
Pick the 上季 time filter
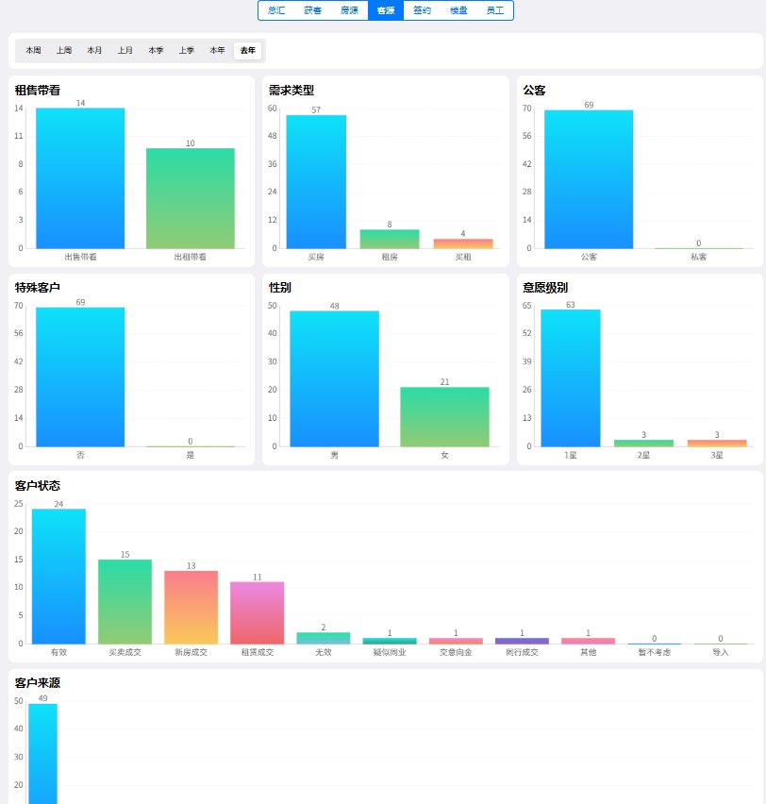click(x=187, y=50)
